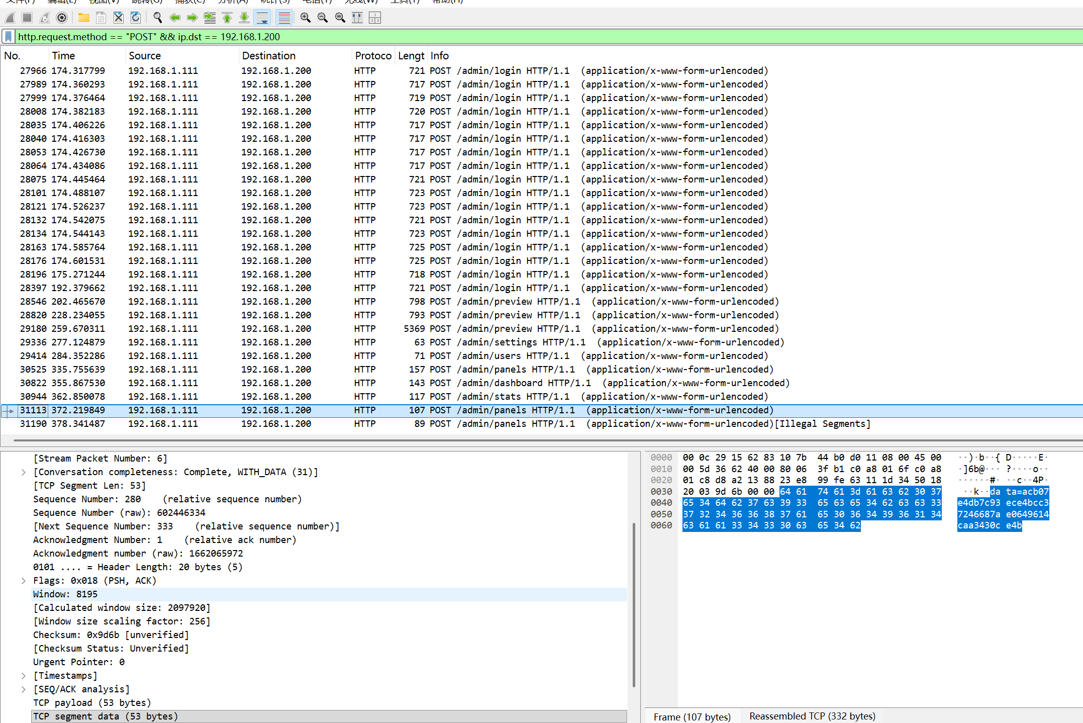Click the packet details vertical scrollbar
Viewport: 1083px width, 723px height.
634,603
